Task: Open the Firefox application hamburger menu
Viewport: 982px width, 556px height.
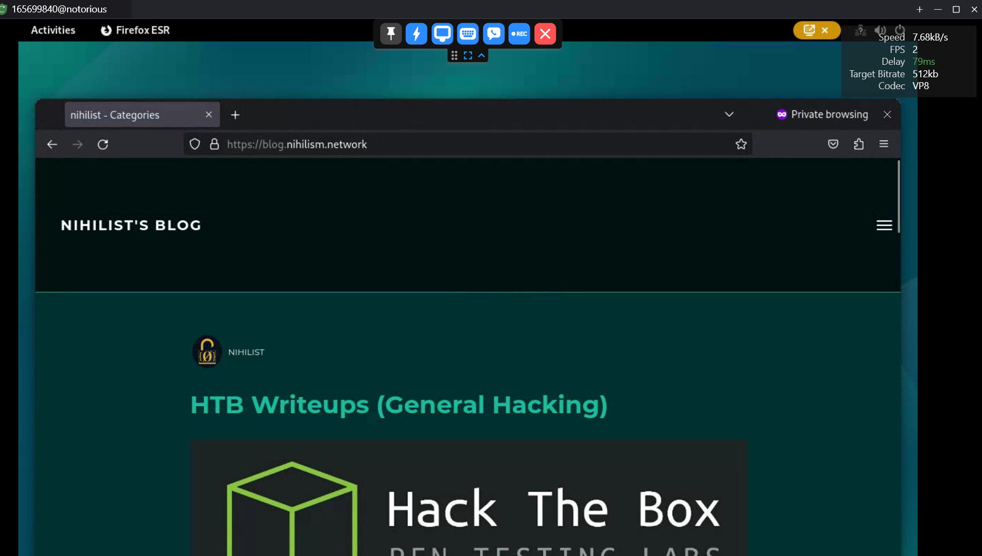Action: click(x=884, y=144)
